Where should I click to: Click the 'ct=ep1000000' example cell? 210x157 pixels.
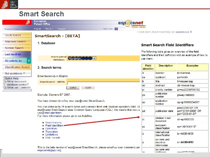tap(192, 119)
